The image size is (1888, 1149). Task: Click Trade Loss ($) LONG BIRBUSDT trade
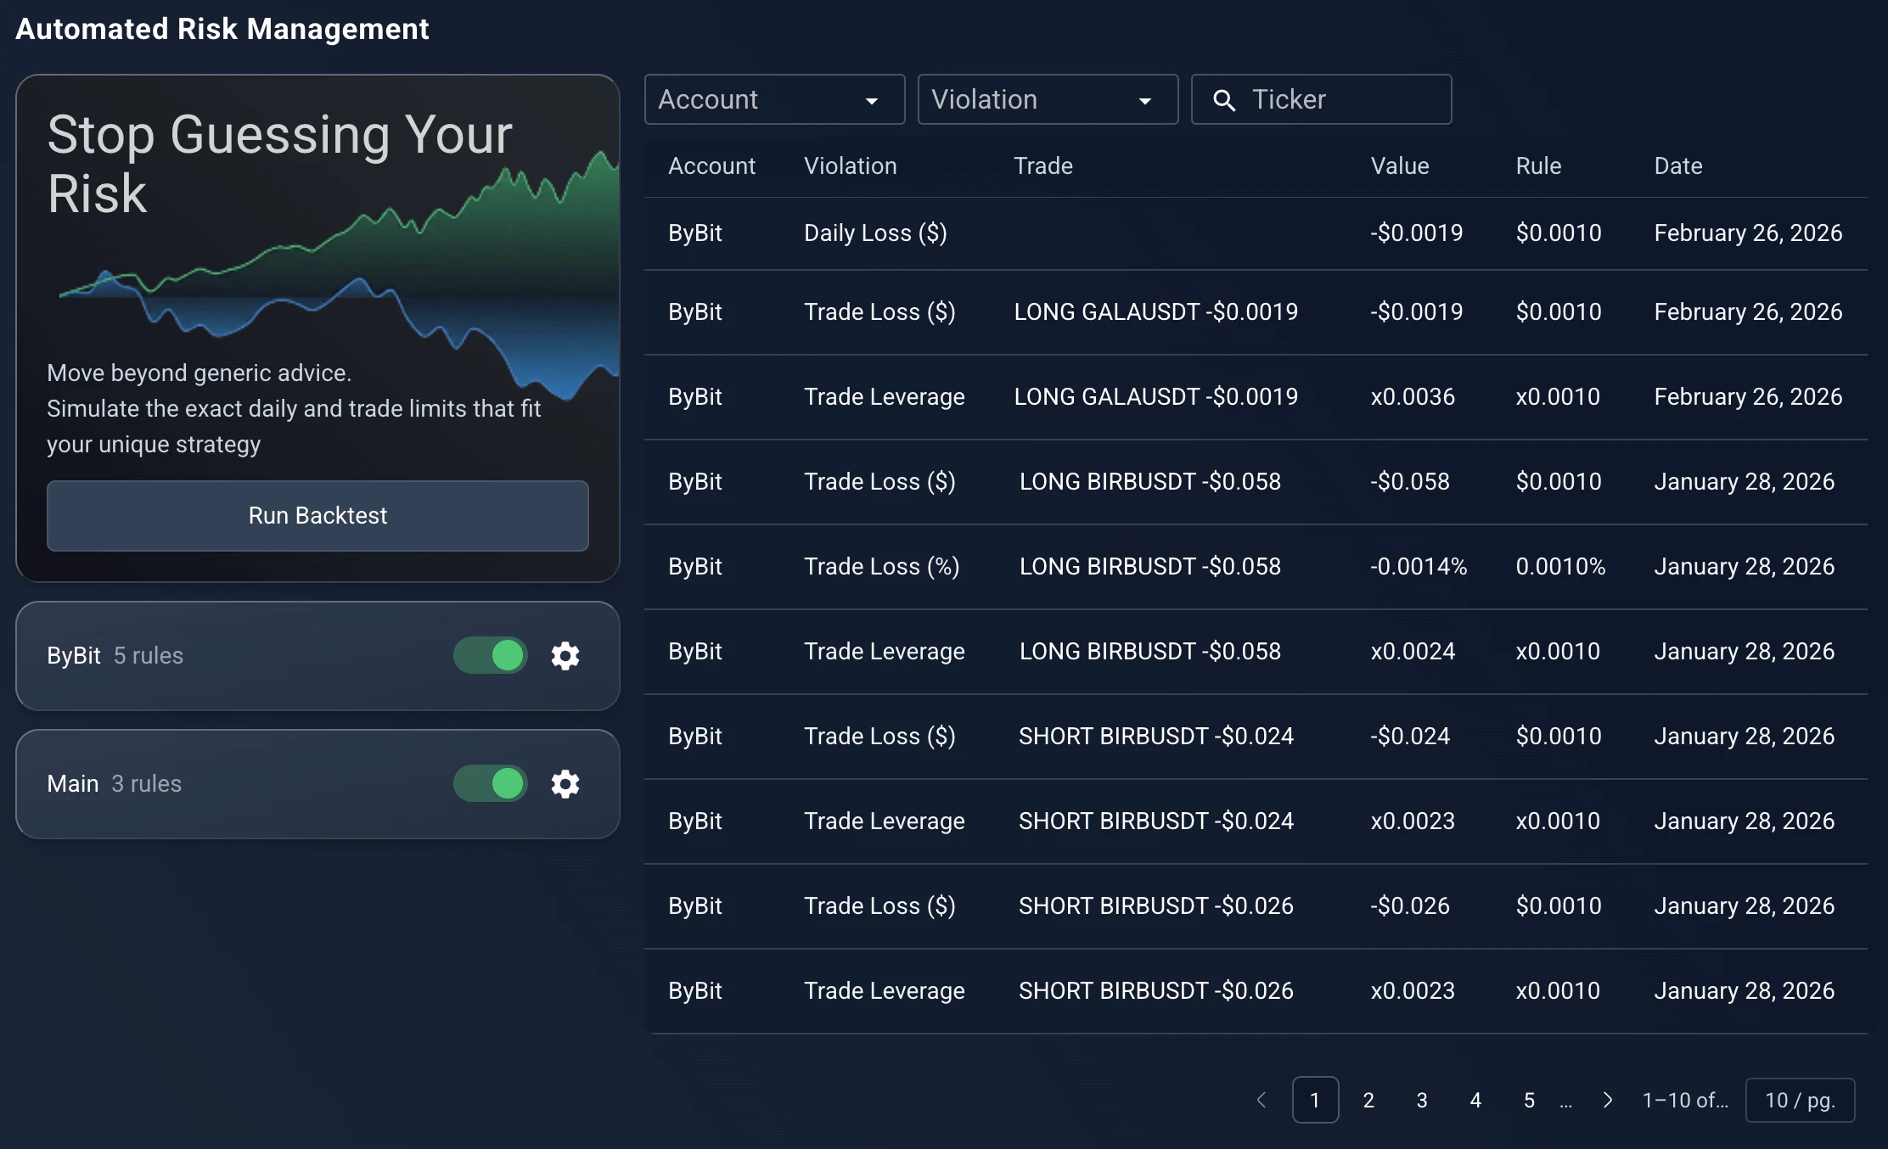1150,482
